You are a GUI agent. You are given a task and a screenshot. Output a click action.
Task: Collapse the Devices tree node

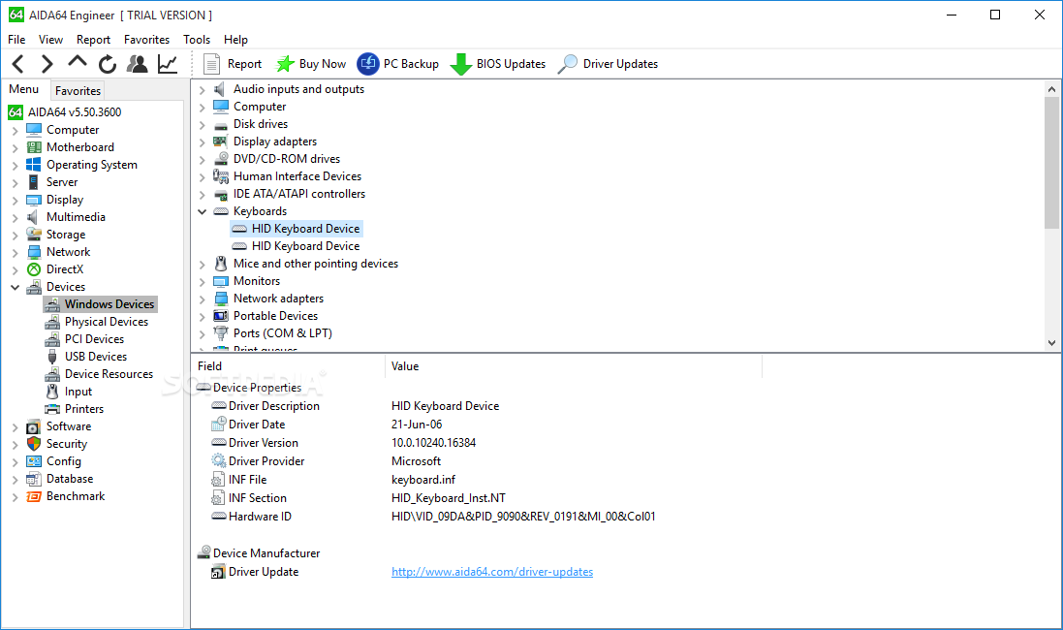pyautogui.click(x=15, y=288)
